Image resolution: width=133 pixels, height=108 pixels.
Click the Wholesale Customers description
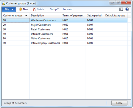[x=43, y=20]
